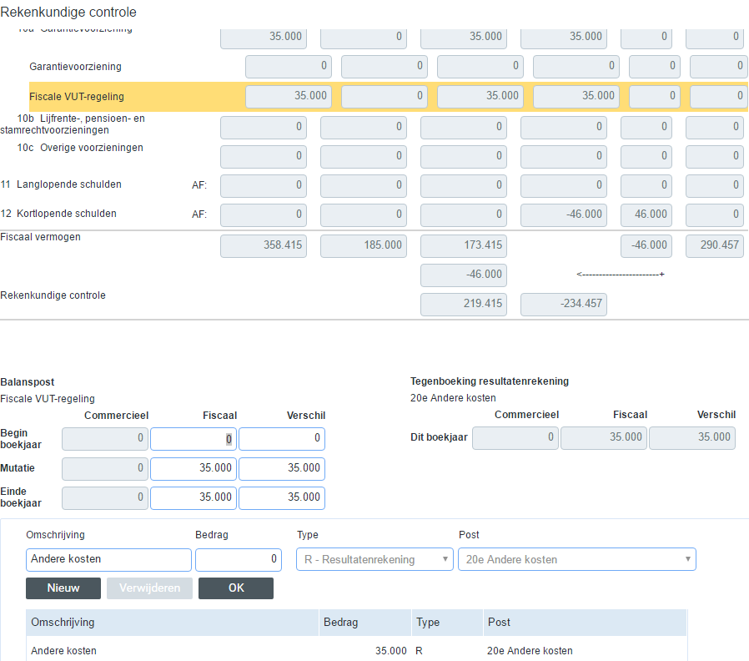
Task: Open the Type dropdown R - Resultatenrekening
Action: pos(374,559)
